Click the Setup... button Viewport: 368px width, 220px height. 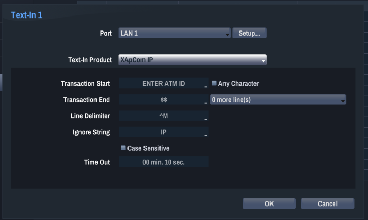(249, 33)
